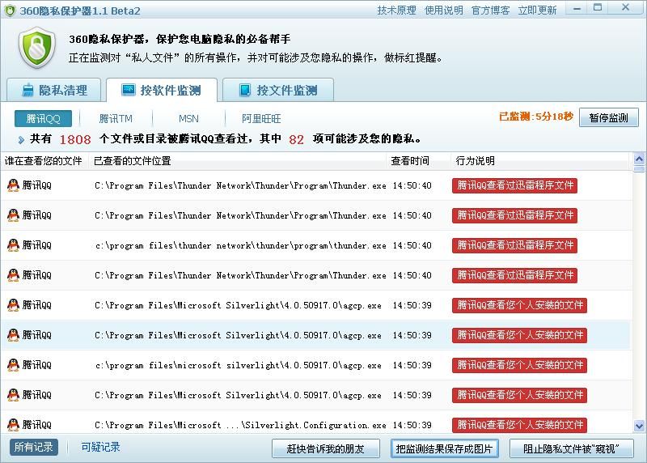Click the 立即更新 link
The image size is (647, 463).
pyautogui.click(x=537, y=11)
